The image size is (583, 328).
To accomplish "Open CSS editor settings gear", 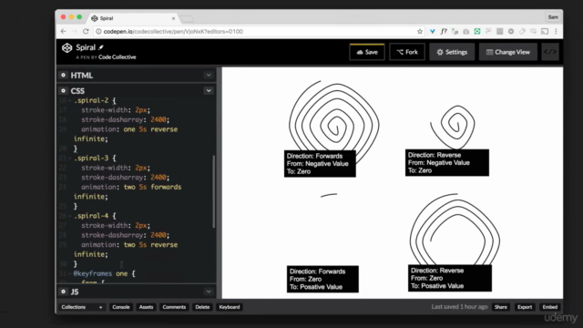I will point(63,91).
